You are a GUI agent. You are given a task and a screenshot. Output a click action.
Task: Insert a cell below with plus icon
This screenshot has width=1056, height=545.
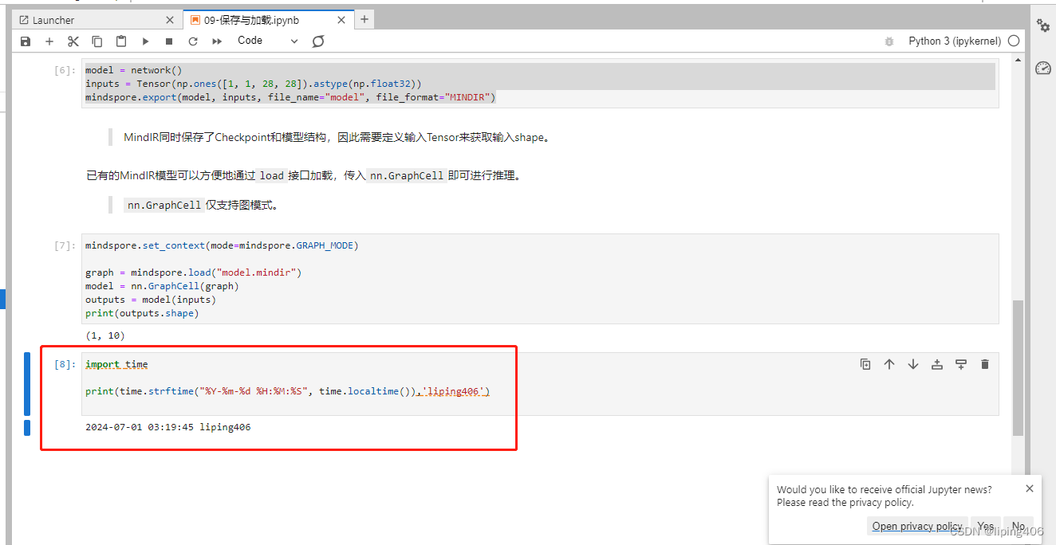(x=49, y=41)
